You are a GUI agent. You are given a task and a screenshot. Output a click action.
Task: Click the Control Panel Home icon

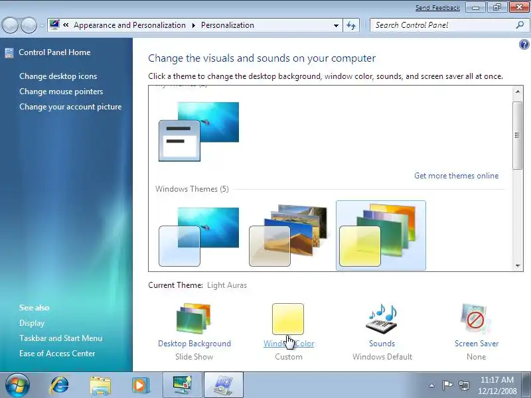coord(9,53)
